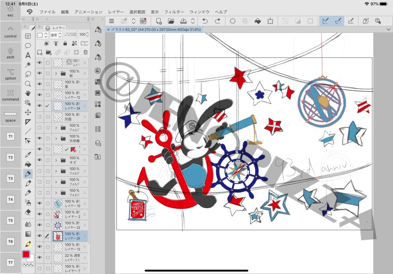The width and height of the screenshot is (393, 274).
Task: Hide the レイヤー 12 layer
Action: tap(40, 95)
